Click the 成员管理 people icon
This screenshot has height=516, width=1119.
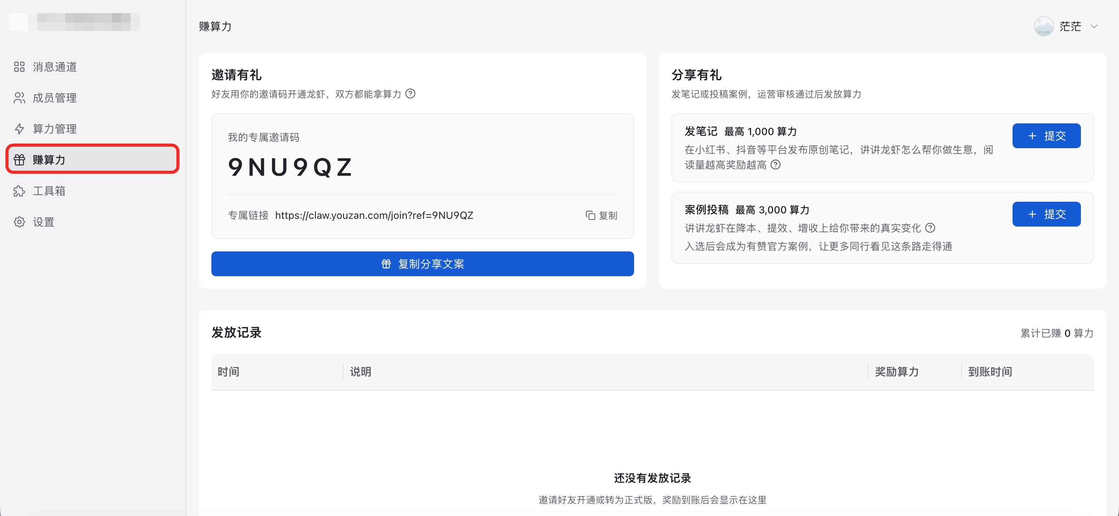click(x=19, y=98)
